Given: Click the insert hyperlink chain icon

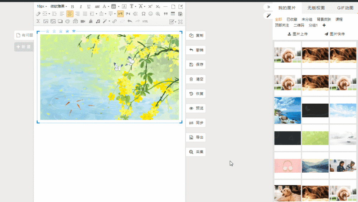Looking at the screenshot, I should click(115, 21).
